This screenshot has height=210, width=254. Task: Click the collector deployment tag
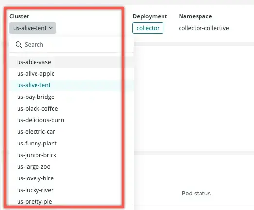pyautogui.click(x=148, y=28)
